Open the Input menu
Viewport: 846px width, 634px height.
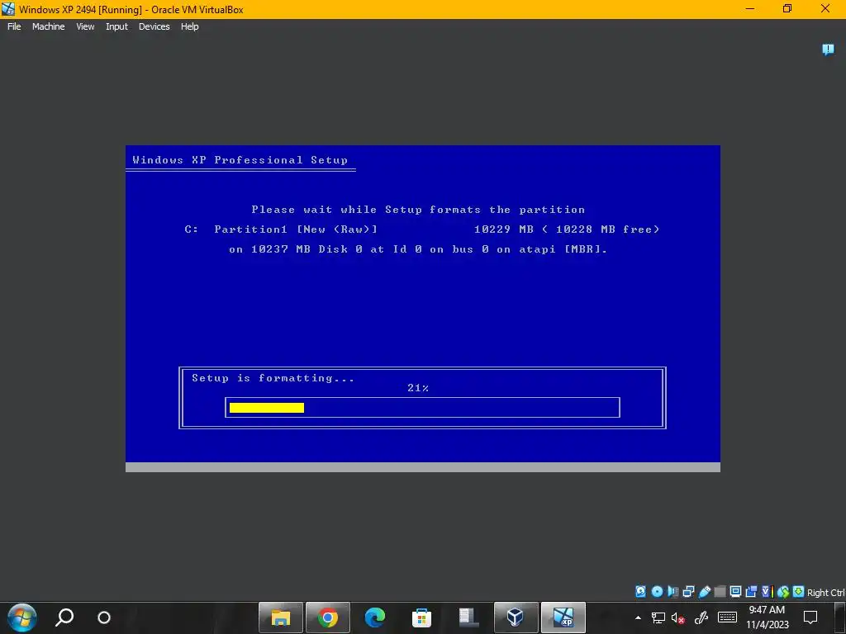tap(116, 26)
